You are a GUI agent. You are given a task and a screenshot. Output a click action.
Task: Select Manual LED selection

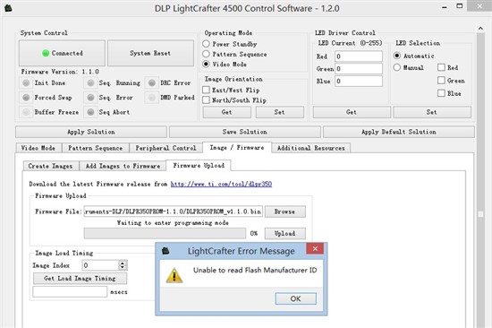397,67
